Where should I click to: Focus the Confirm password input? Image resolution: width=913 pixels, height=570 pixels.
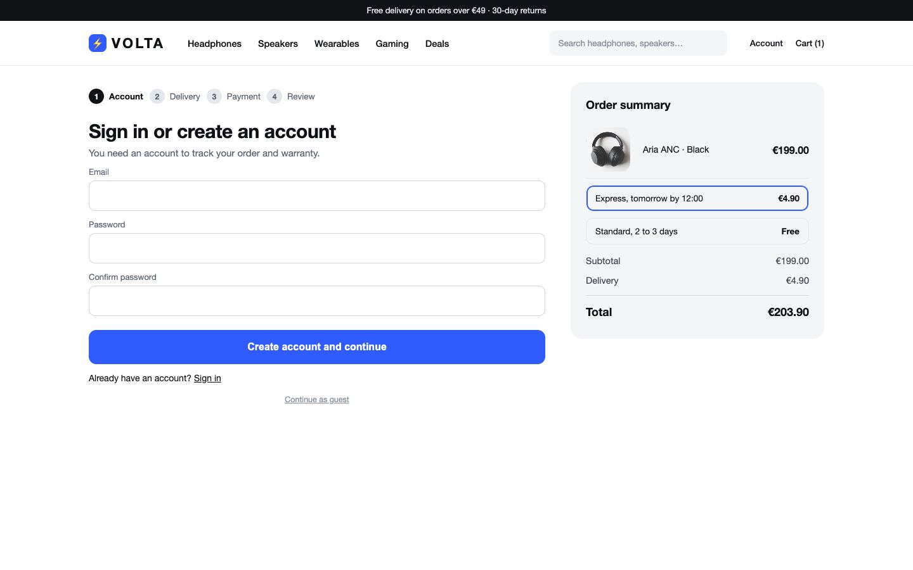click(317, 301)
